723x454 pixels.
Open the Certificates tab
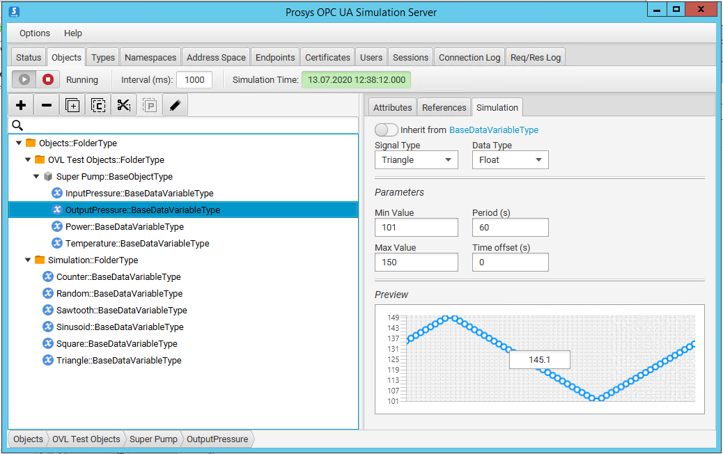coord(327,57)
